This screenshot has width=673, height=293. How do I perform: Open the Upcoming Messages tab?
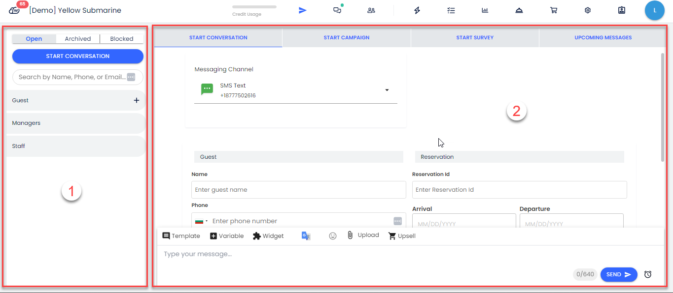click(603, 37)
